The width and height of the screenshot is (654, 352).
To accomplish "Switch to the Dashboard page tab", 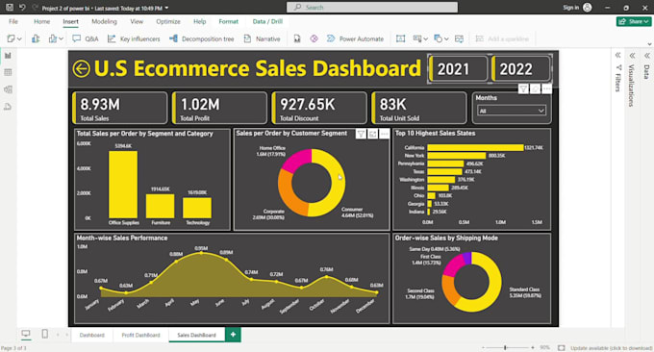I will (91, 335).
